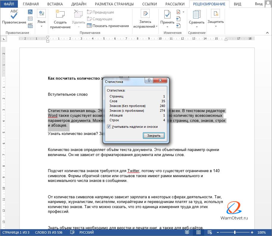Click the Удалить comment icon
The image size is (272, 236).
coord(78,13)
